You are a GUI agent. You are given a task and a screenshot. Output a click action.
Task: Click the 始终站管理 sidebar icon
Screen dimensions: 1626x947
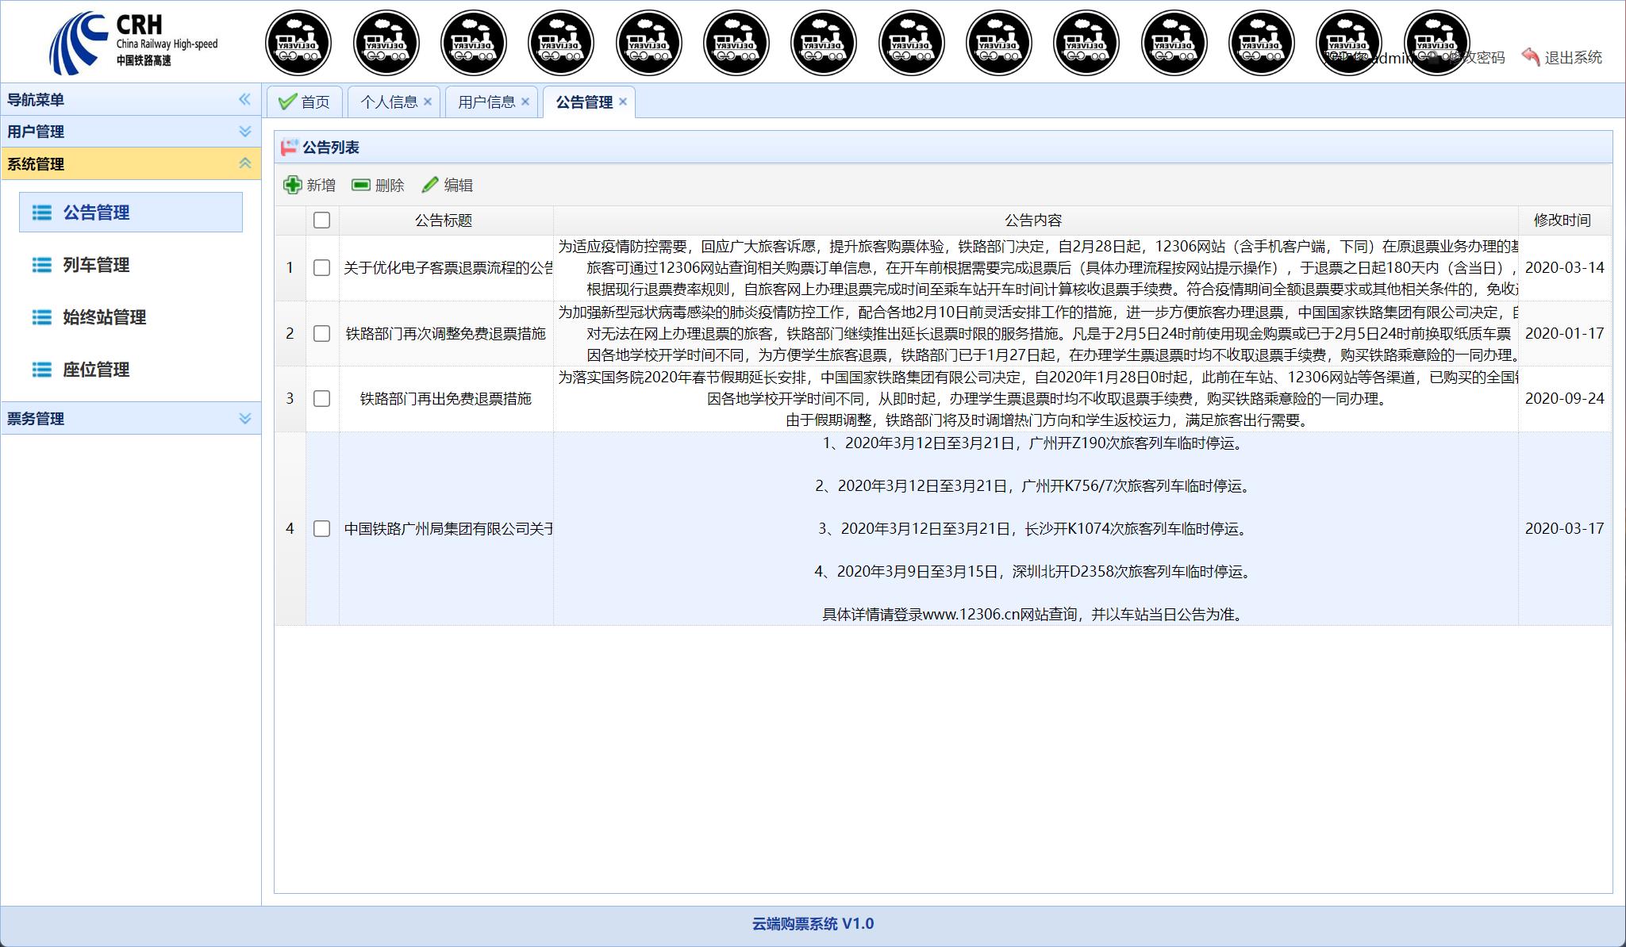[40, 317]
